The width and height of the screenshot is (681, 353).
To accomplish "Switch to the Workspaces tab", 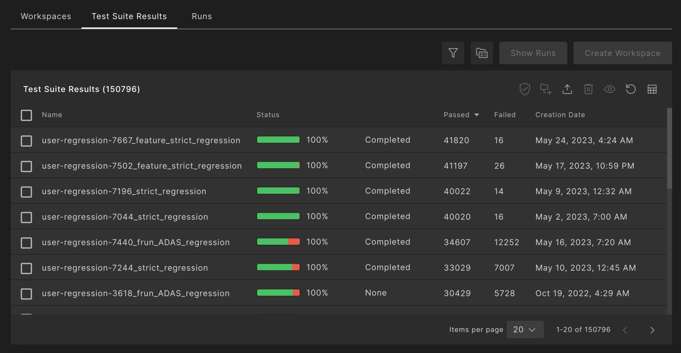I will [46, 16].
